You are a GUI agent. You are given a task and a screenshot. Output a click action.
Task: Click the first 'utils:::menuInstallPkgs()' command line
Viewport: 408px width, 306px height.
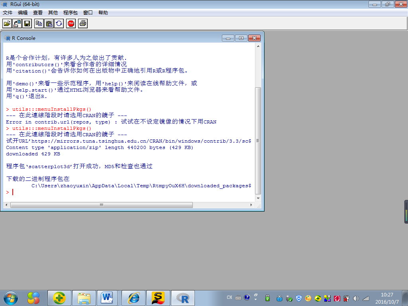pos(49,109)
